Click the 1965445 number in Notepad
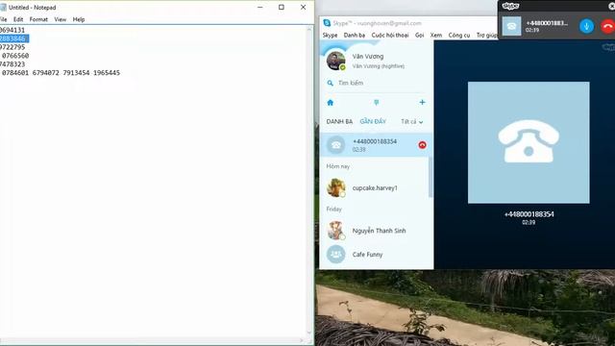 (107, 73)
